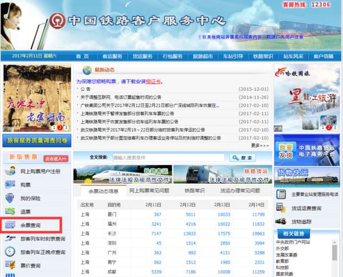Click 13933 for 上海 to 长沙

[x=189, y=234]
